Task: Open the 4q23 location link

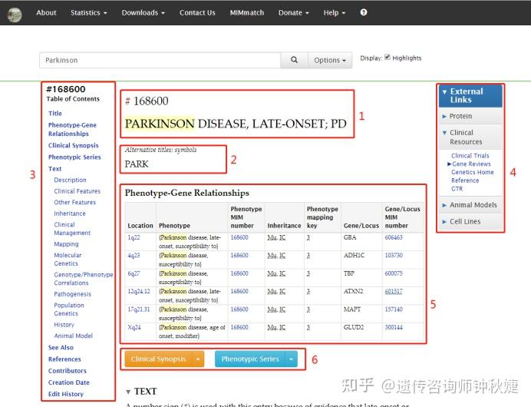Action: tap(134, 256)
